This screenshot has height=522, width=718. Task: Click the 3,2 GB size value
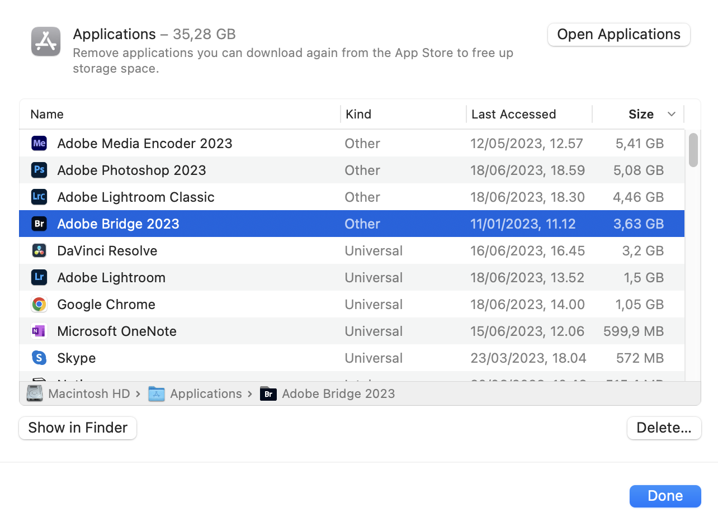point(643,251)
